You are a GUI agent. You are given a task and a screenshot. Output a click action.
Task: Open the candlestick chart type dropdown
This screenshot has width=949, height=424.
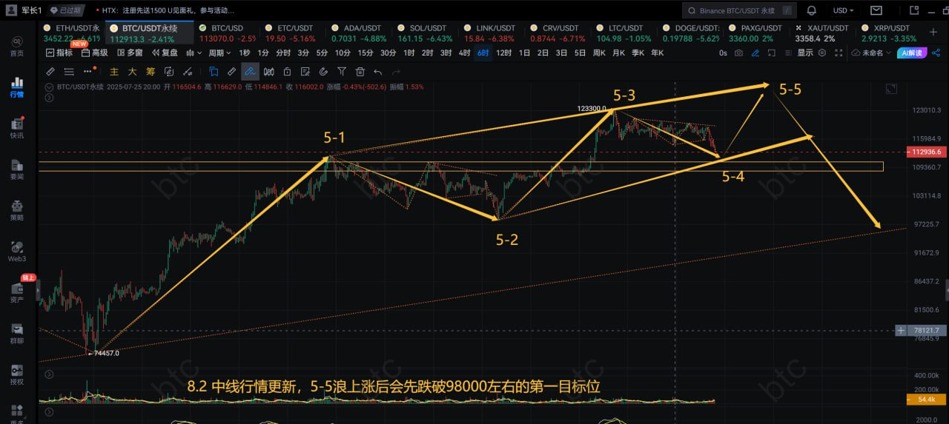click(x=194, y=53)
